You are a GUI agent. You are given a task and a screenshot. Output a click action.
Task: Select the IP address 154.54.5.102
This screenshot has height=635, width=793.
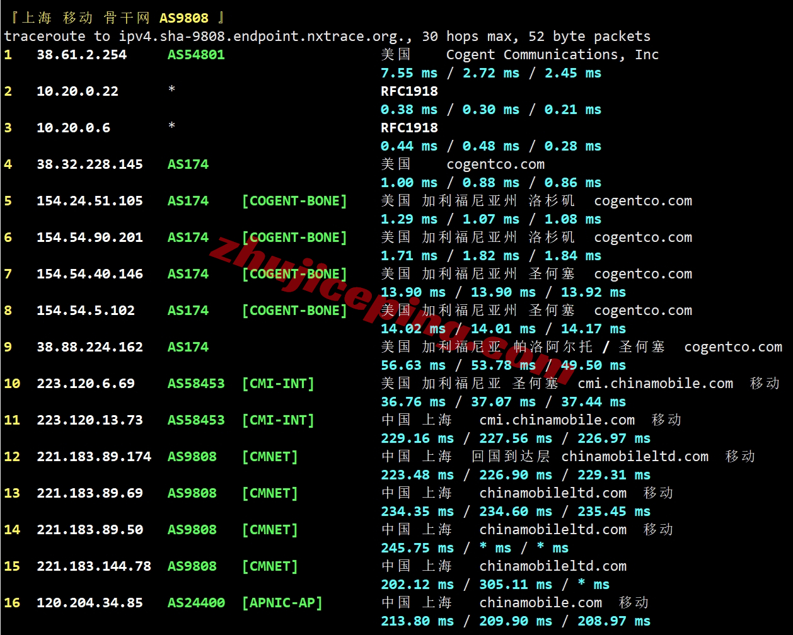tap(86, 311)
